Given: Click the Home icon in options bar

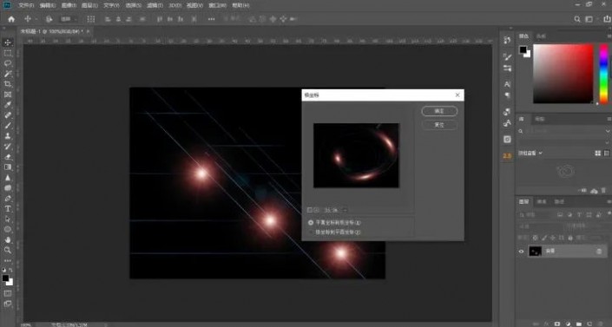Looking at the screenshot, I should (11, 19).
